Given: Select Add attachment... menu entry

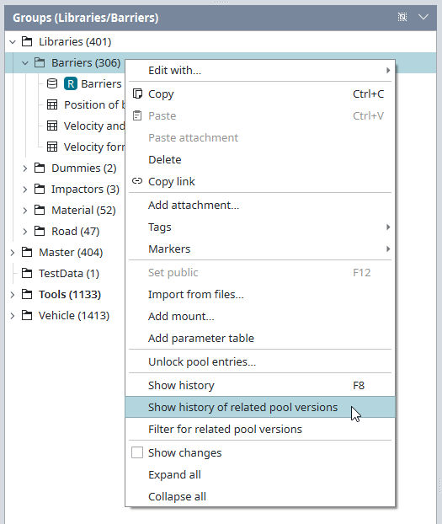Looking at the screenshot, I should point(260,205).
